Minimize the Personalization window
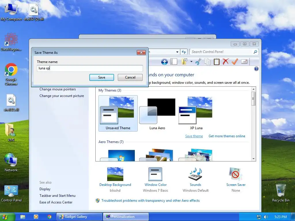The image size is (295, 221). 235,44
